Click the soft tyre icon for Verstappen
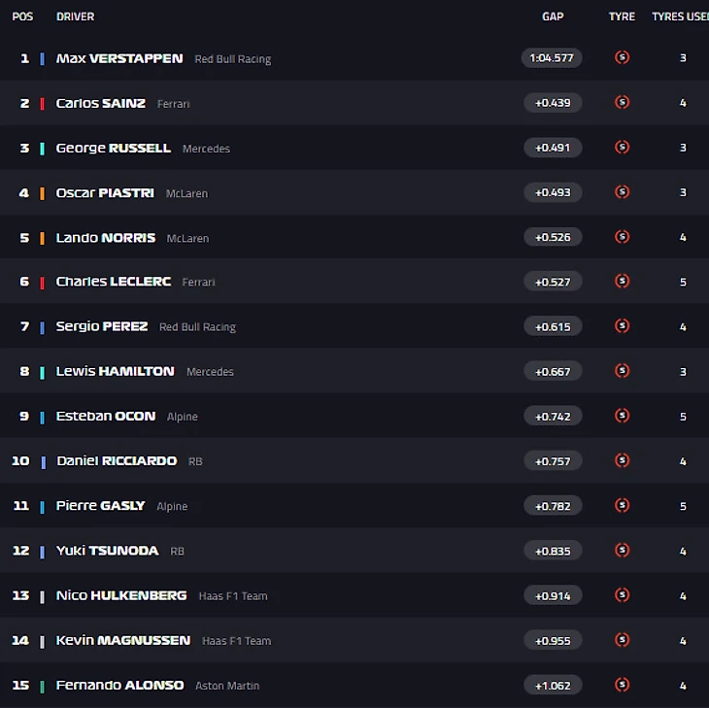 click(x=622, y=57)
